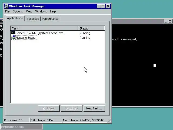This screenshot has height=130, width=173.
Task: Click the Task Manager resize grip corner
Action: pyautogui.click(x=109, y=121)
